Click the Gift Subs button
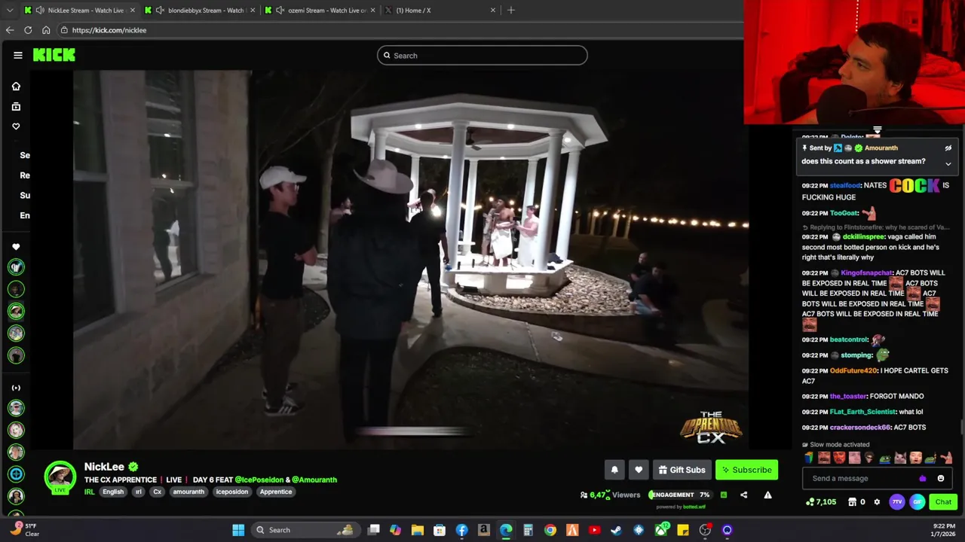The height and width of the screenshot is (542, 965). tap(682, 470)
